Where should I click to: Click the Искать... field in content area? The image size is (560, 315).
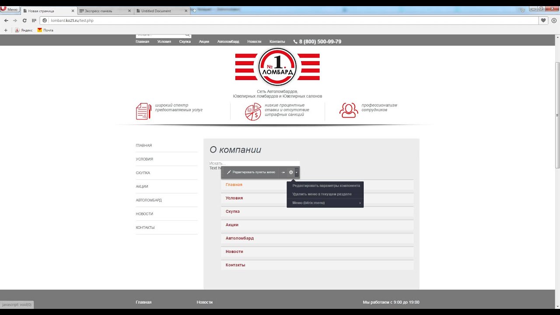click(x=255, y=163)
